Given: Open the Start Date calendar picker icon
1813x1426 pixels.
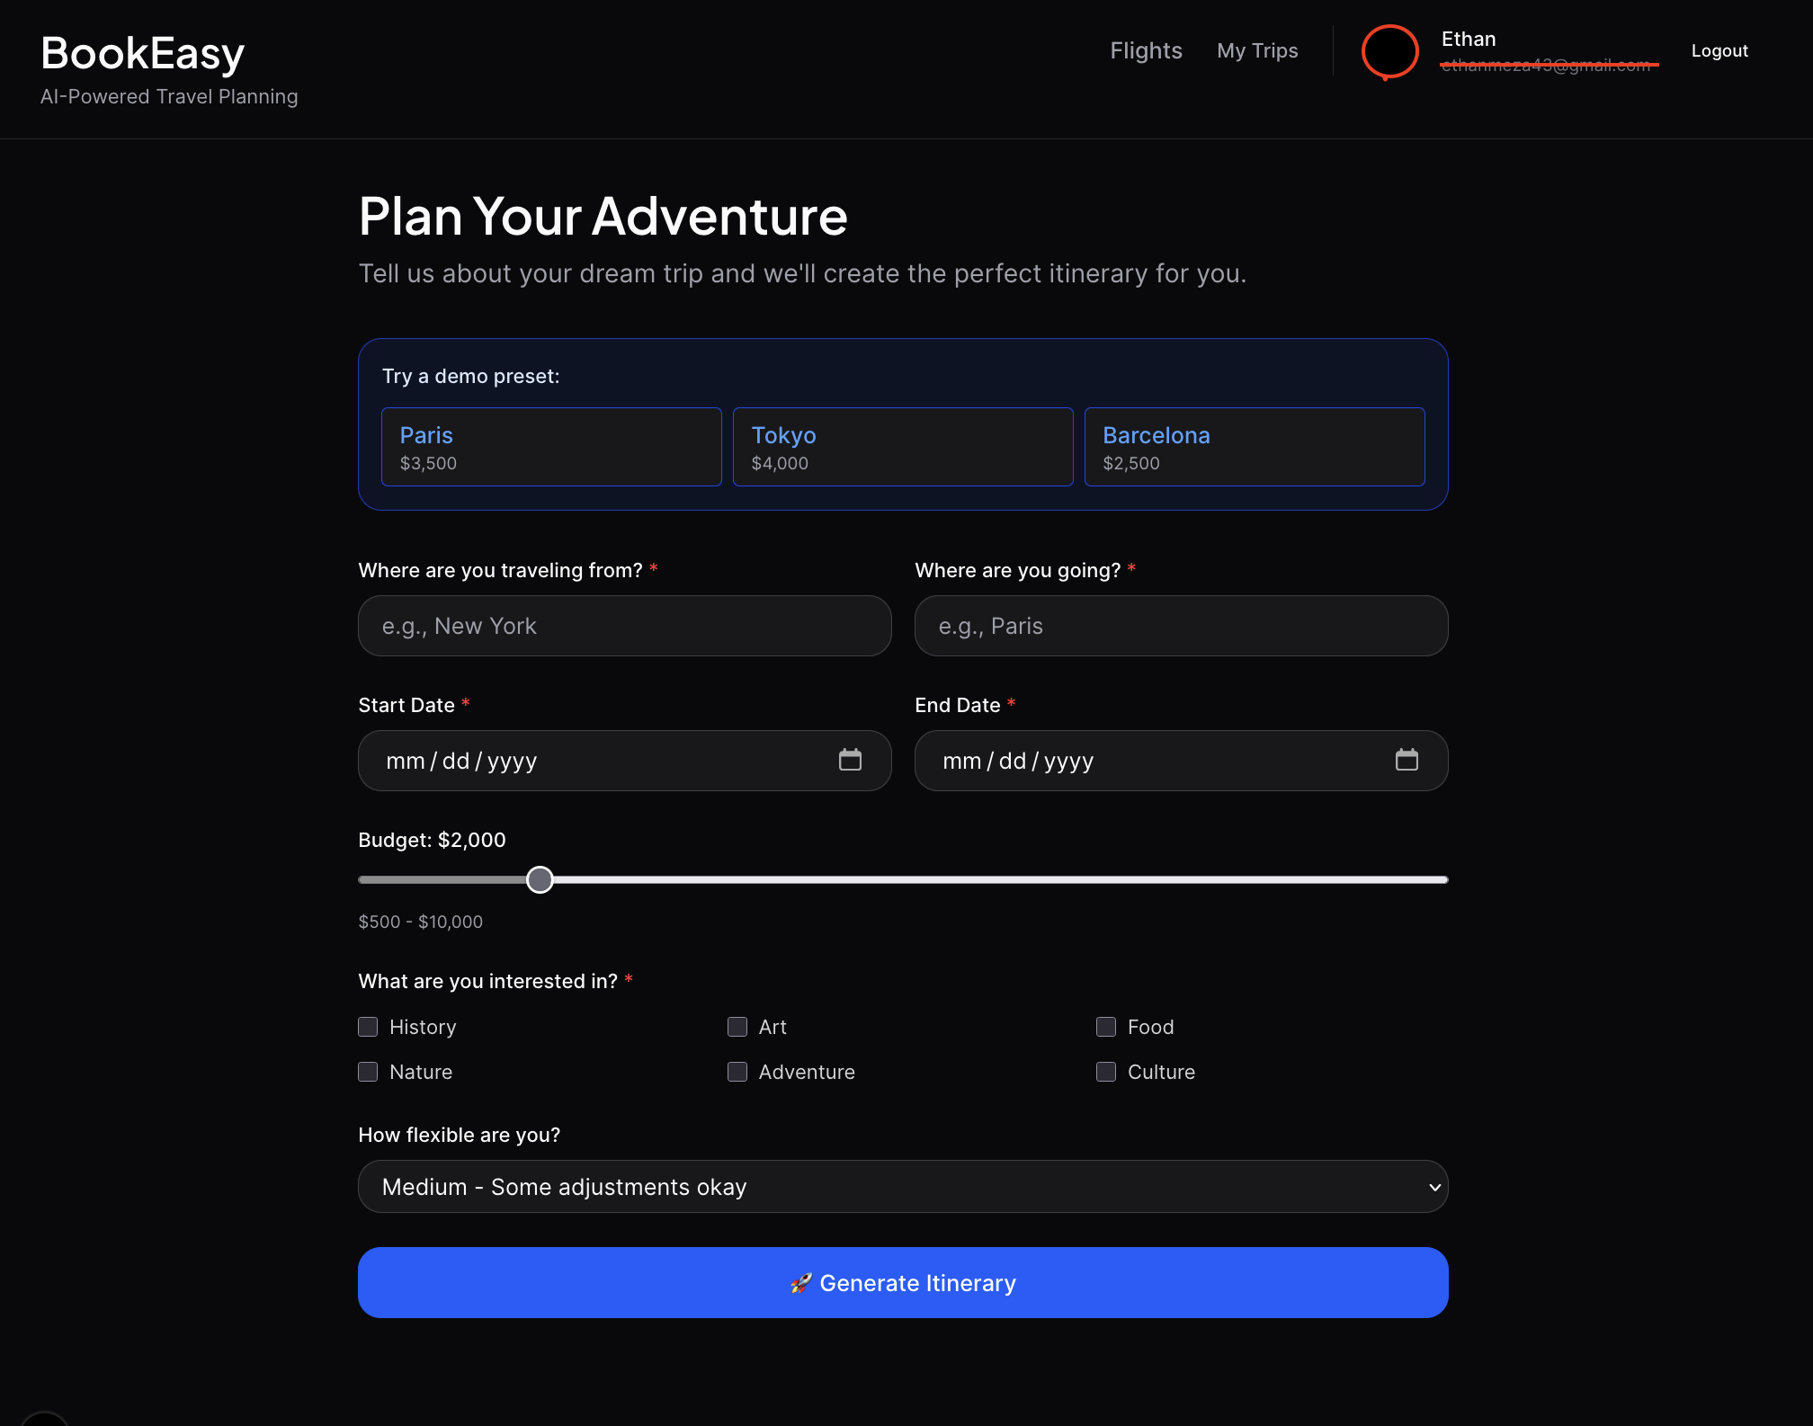Looking at the screenshot, I should (x=850, y=761).
